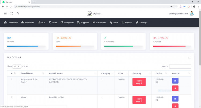The image size is (201, 108).
Task: Click the 'There only 2' quantity button
Action: click(x=139, y=100)
